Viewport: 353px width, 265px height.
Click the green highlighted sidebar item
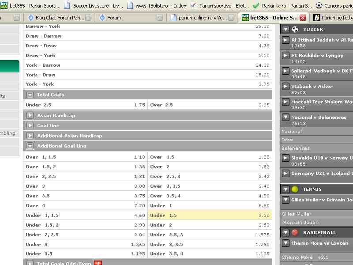[x=9, y=66]
